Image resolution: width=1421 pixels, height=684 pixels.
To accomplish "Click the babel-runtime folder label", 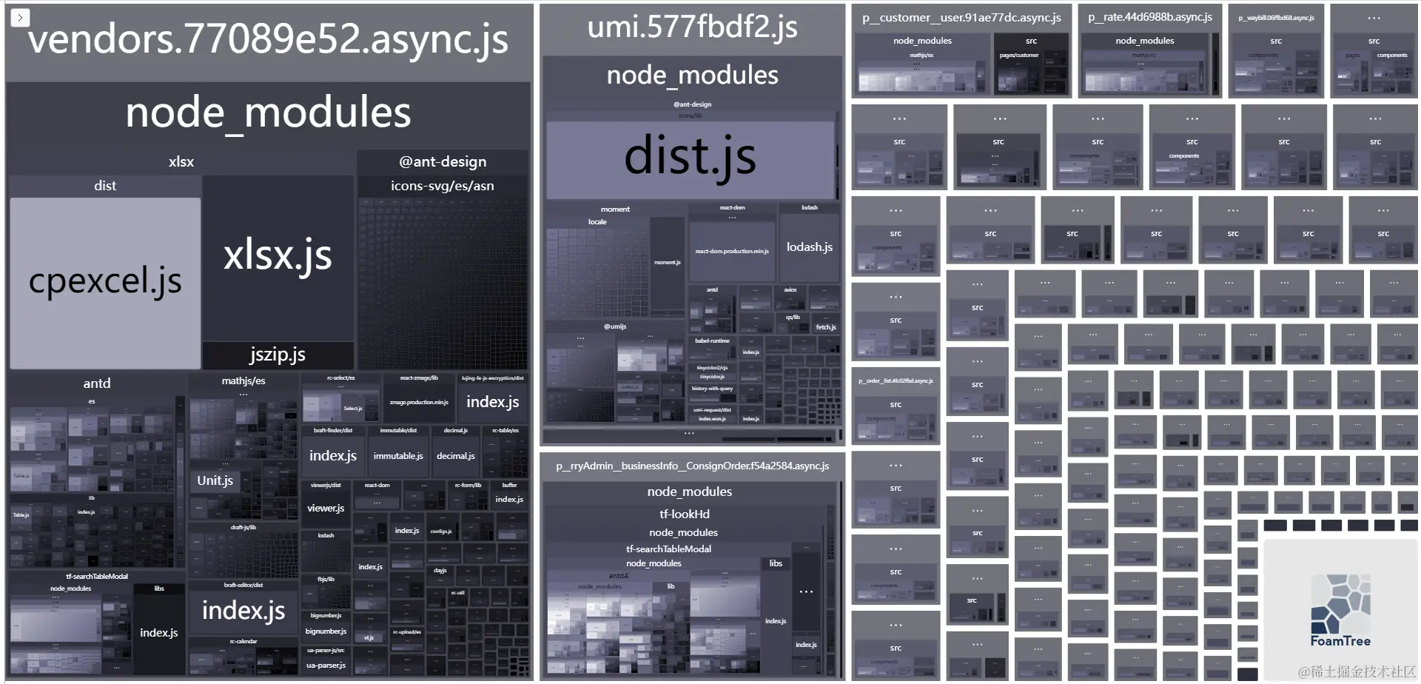I will pyautogui.click(x=712, y=341).
